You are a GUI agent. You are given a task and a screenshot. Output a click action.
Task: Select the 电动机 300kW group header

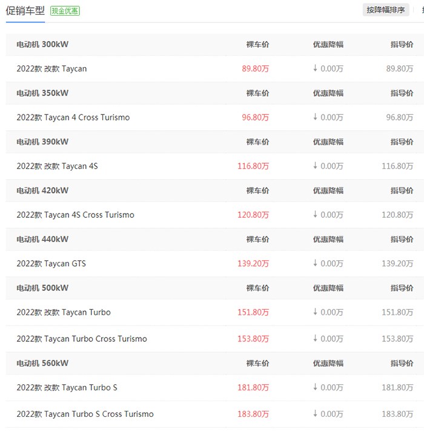click(42, 44)
